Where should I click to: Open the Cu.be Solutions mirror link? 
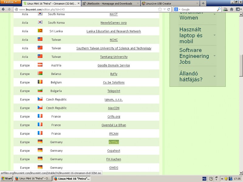point(114,83)
